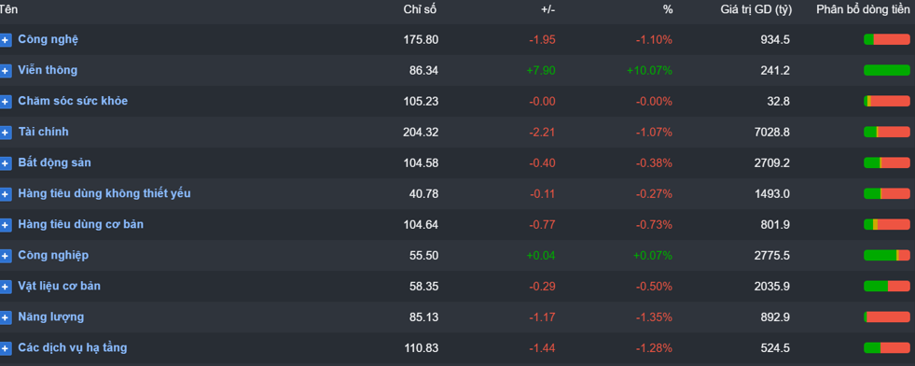This screenshot has width=915, height=366.
Task: Open the Tài chính sector link
Action: 43,132
